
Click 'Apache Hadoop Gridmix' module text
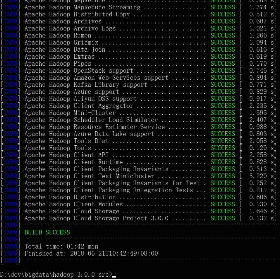61,42
